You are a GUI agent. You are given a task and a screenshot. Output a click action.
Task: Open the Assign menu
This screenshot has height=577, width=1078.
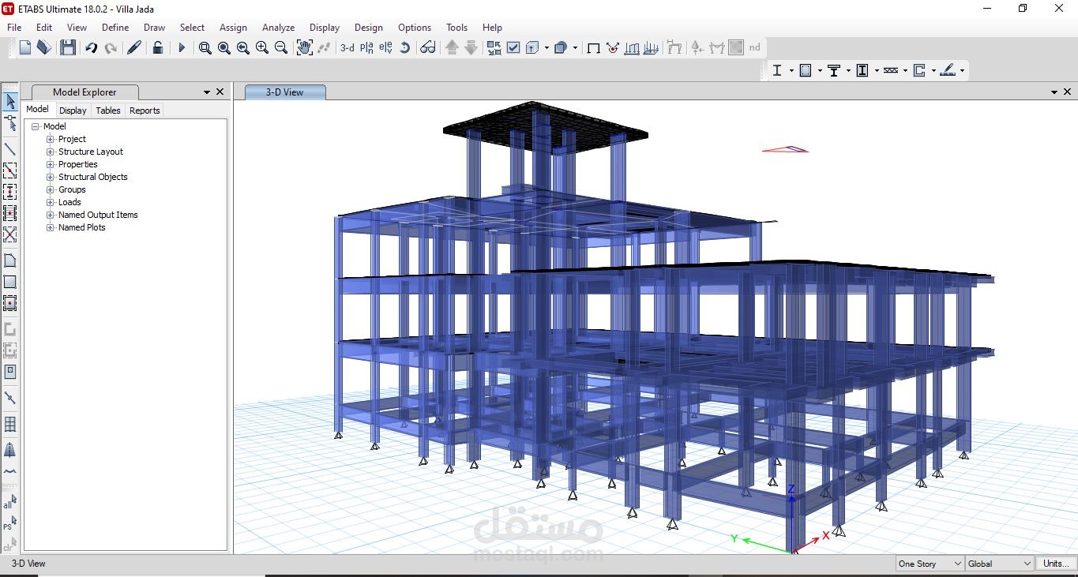point(233,27)
